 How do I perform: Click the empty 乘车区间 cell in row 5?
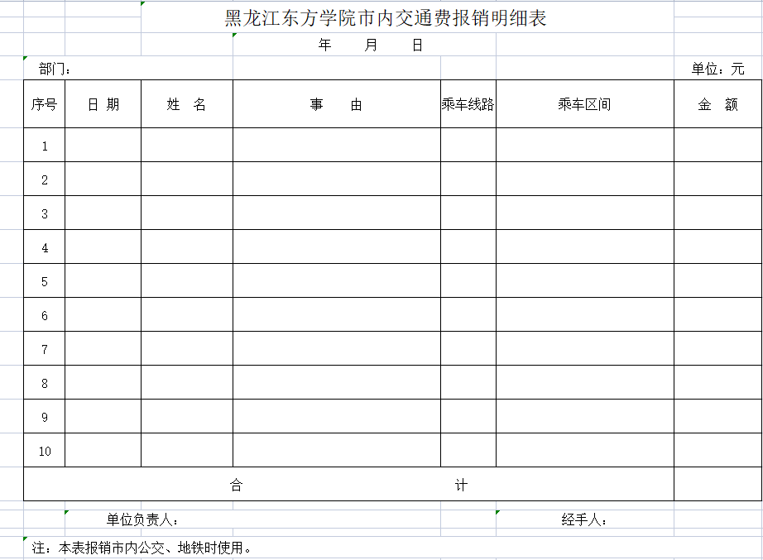pos(585,280)
